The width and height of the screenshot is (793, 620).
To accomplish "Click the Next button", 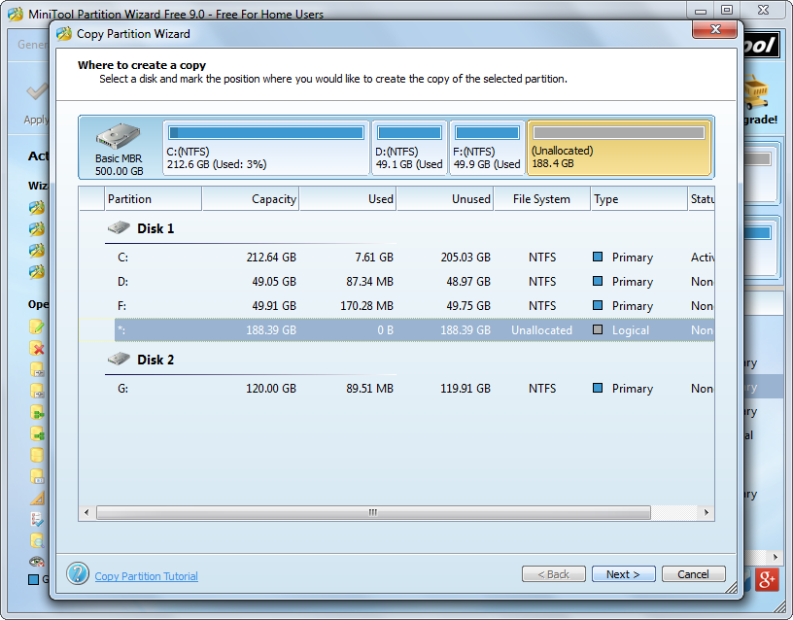I will coord(624,574).
